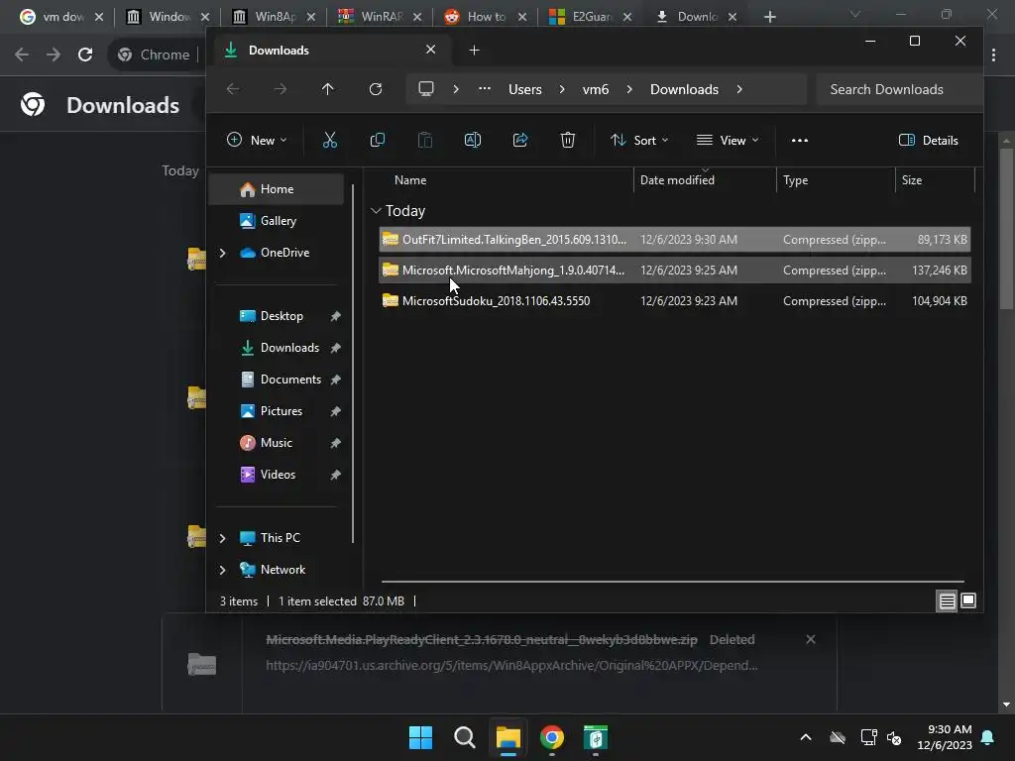1015x761 pixels.
Task: Open the New item dropdown
Action: [x=257, y=140]
